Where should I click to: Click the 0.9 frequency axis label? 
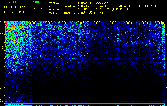click(2, 61)
